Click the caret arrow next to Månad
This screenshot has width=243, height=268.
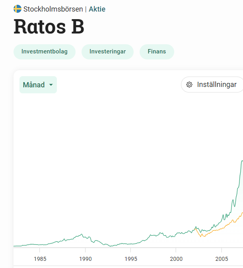pos(51,85)
